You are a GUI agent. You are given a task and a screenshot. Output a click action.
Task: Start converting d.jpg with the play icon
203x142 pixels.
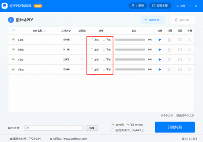pos(160,69)
